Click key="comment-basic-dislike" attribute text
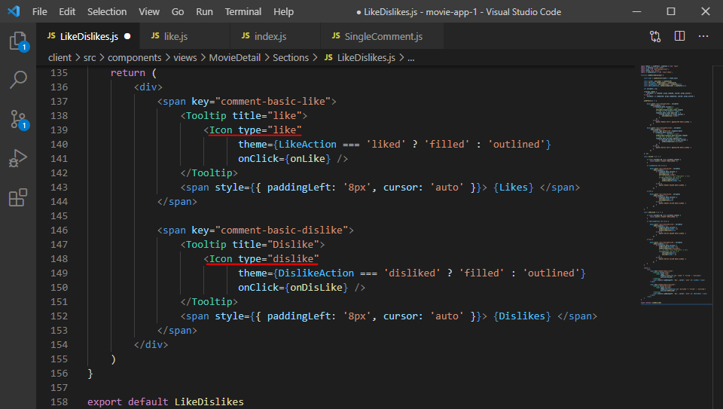Image resolution: width=723 pixels, height=409 pixels. [270, 230]
